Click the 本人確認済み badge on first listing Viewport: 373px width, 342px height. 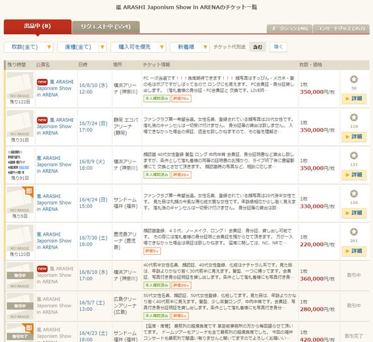[x=157, y=98]
